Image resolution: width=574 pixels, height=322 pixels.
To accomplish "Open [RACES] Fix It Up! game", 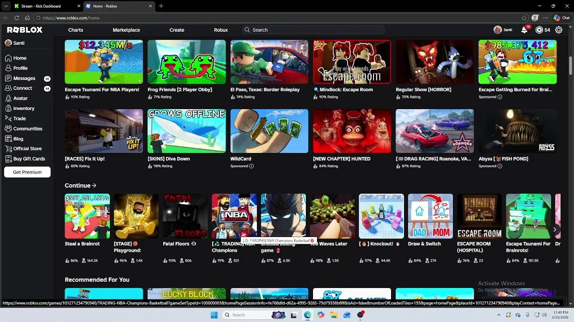I will click(104, 131).
